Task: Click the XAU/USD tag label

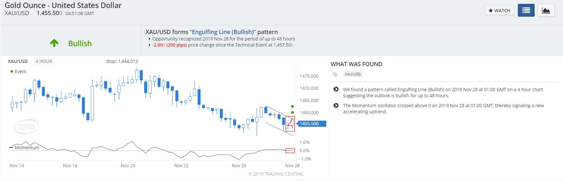Action: (x=353, y=74)
